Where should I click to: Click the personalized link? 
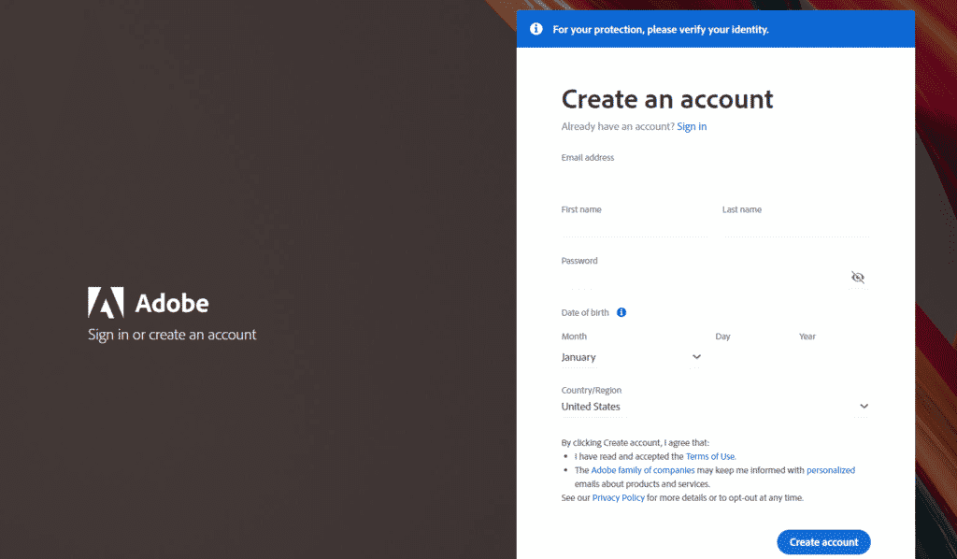(831, 470)
